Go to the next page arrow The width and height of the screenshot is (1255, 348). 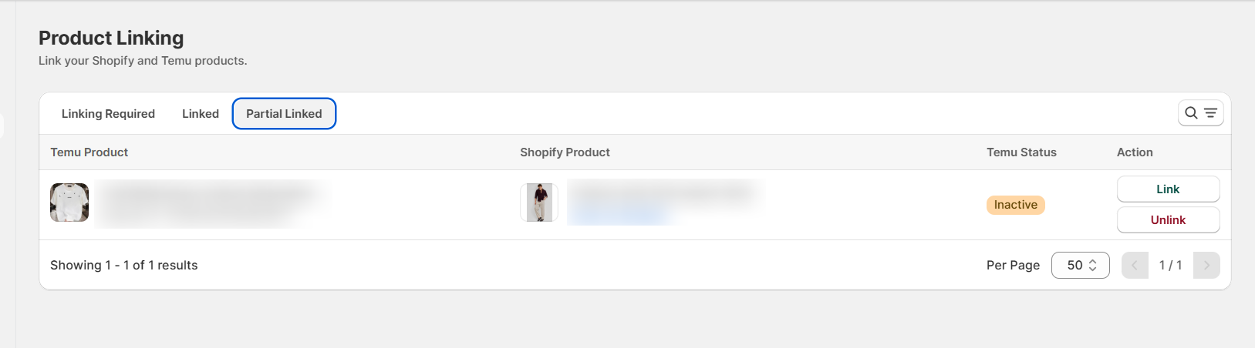(x=1206, y=265)
